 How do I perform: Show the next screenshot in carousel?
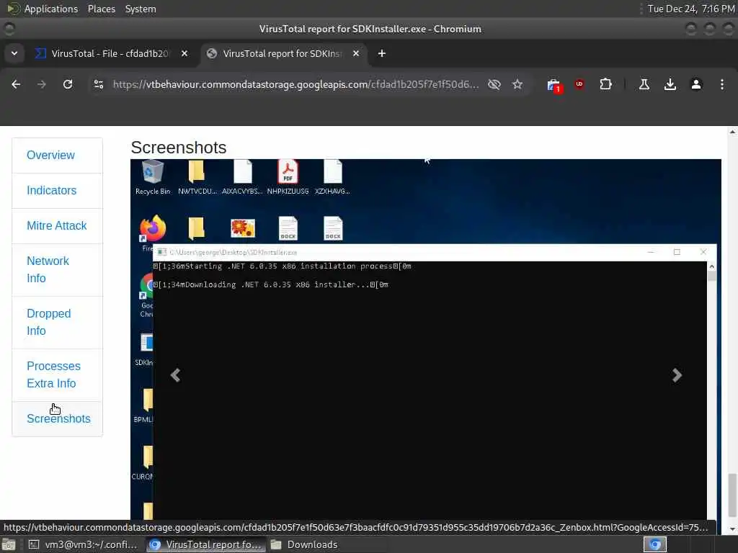pos(676,375)
